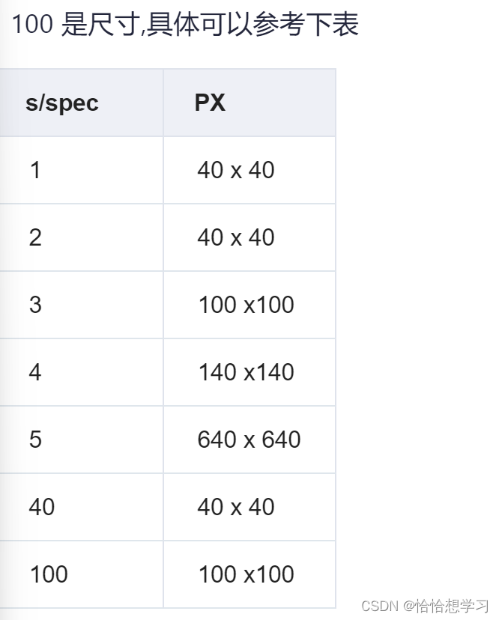This screenshot has width=499, height=620.
Task: Select the cell with s/spec value 1
Action: (x=81, y=171)
